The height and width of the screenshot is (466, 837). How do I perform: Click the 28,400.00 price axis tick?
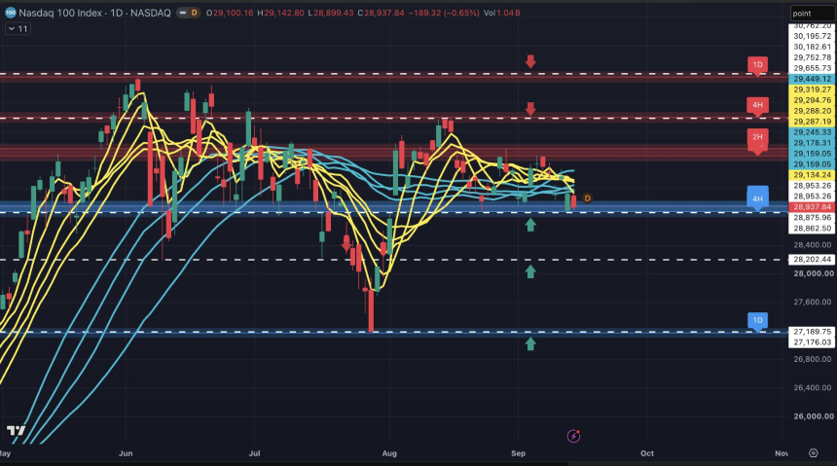click(812, 245)
